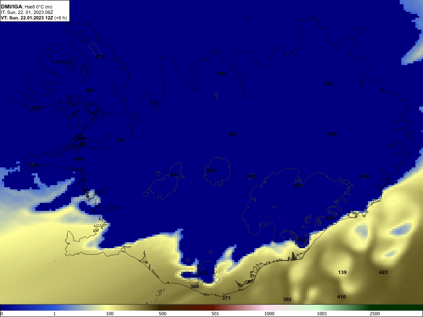Screen dimensions: 423x317
Task: Click the map value '-887'
Action: pyautogui.click(x=90, y=90)
